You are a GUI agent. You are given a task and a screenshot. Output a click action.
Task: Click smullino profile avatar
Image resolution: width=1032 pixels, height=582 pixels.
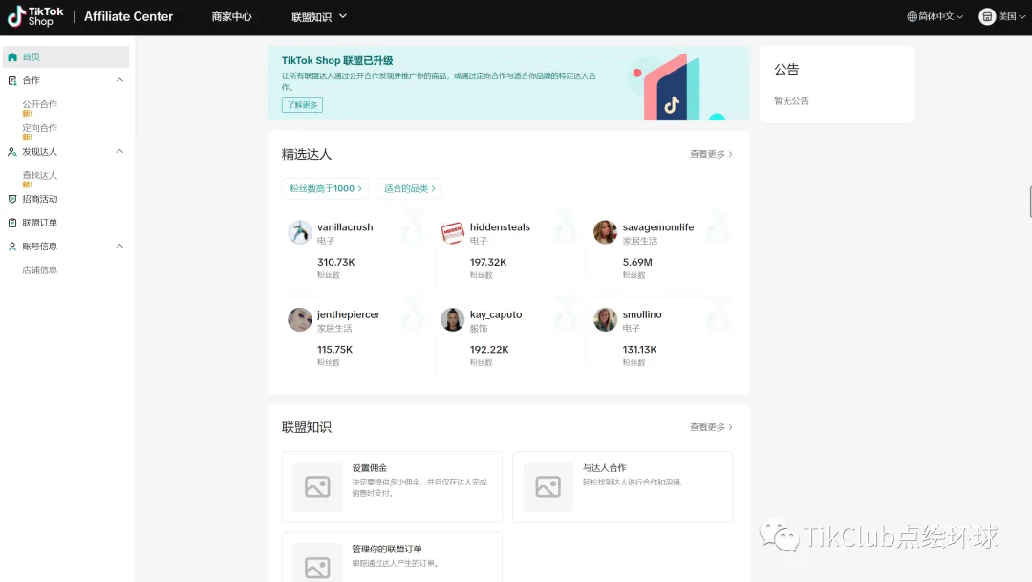coord(605,319)
